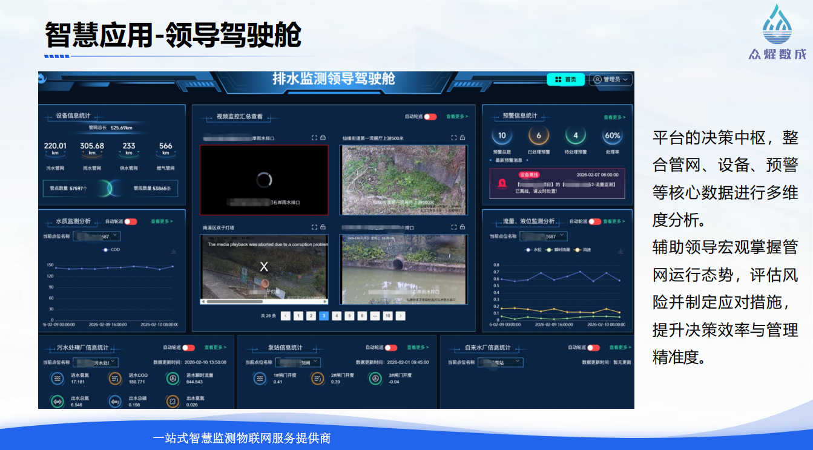
Task: Toggle the 水位 legend series
Action: coord(534,249)
